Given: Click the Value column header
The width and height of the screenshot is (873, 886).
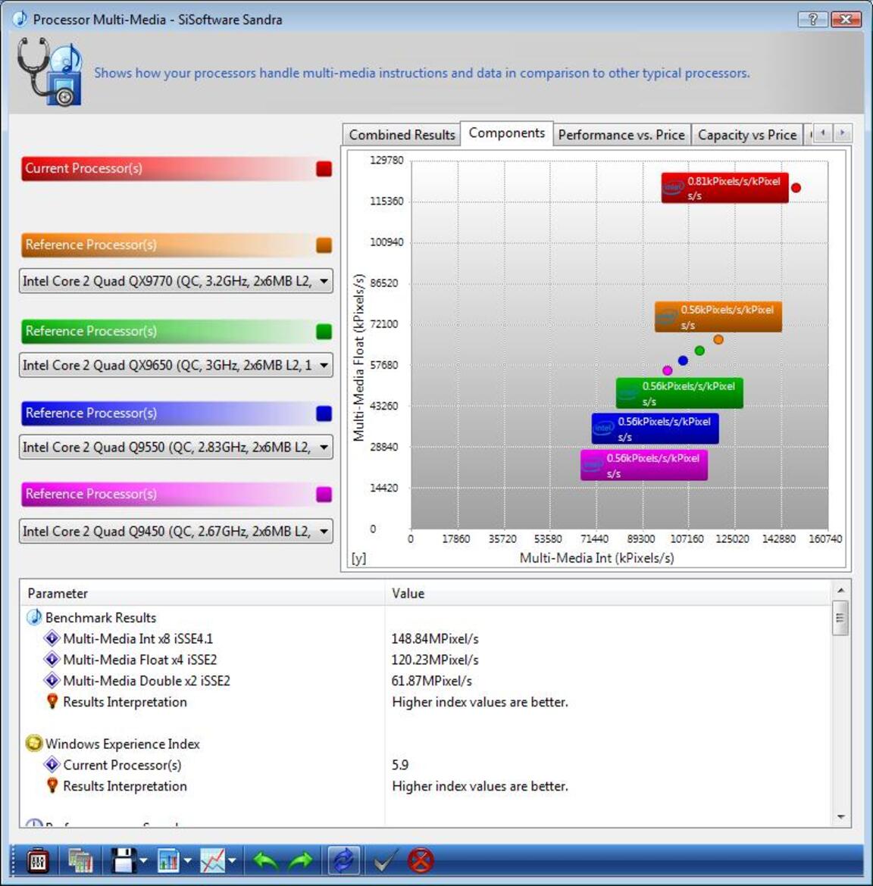Looking at the screenshot, I should [608, 593].
